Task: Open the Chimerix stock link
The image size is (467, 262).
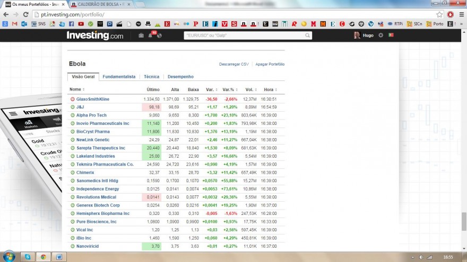Action: [85, 173]
